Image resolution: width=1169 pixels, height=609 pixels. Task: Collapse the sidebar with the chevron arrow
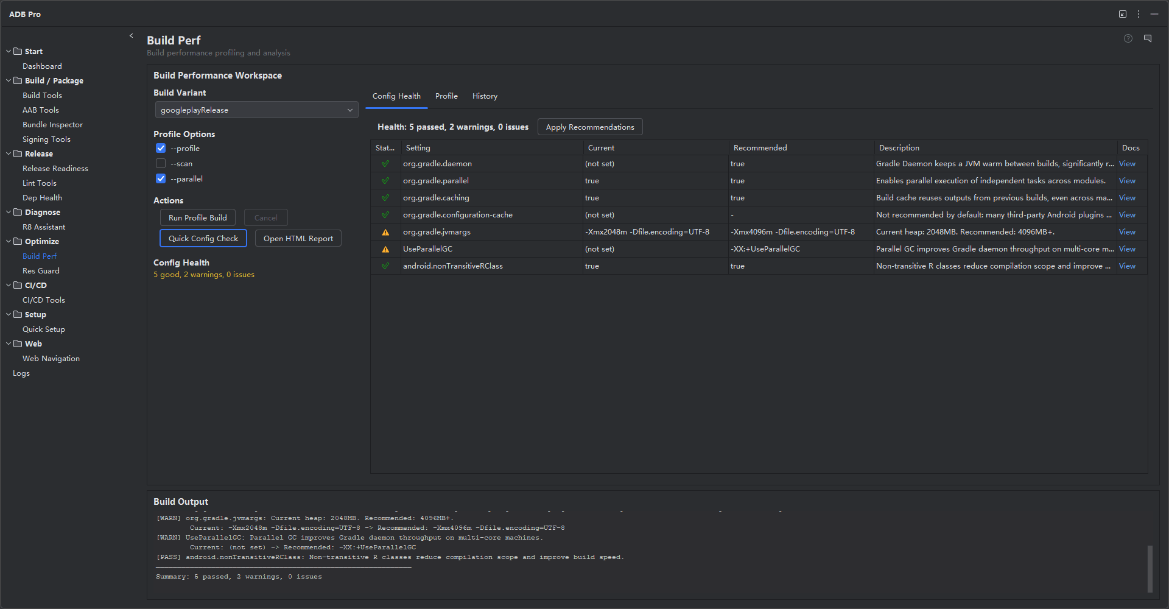pos(131,36)
